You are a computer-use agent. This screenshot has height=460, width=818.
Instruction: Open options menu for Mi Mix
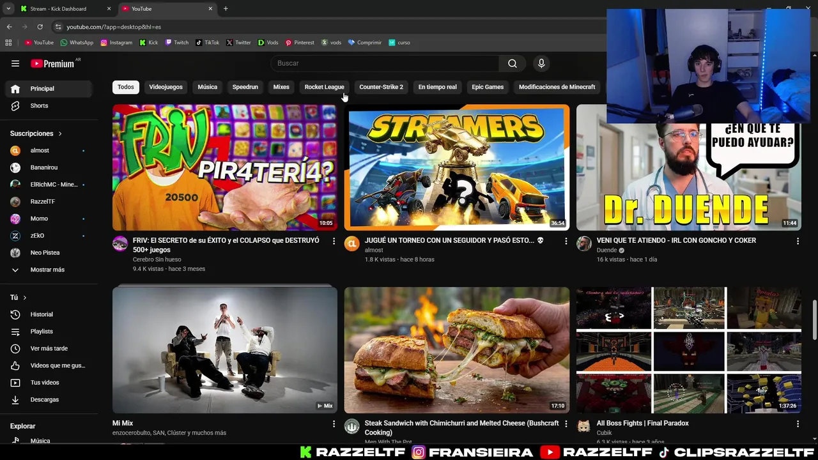tap(334, 424)
